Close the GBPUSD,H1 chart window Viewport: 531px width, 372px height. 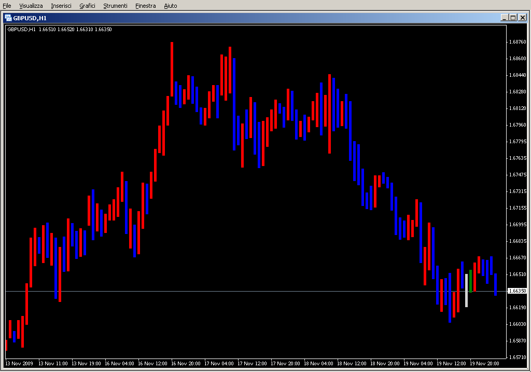(522, 18)
